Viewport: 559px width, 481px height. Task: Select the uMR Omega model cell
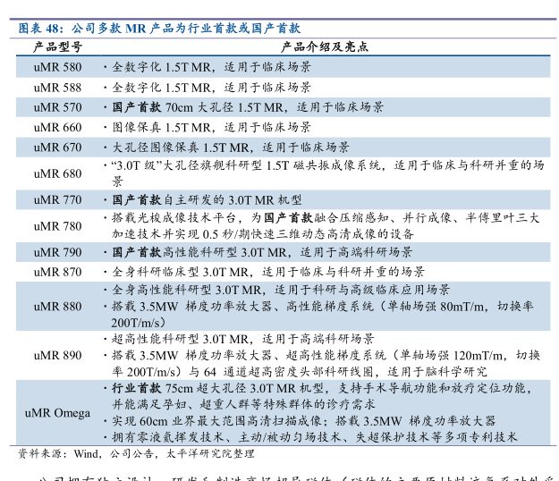(x=57, y=412)
